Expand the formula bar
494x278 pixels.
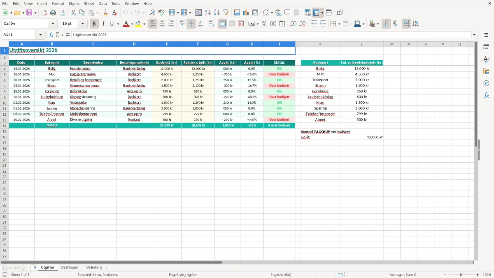474,35
